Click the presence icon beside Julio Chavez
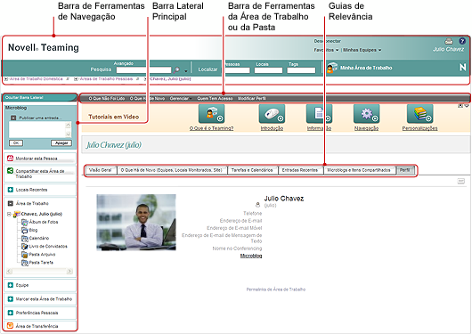This screenshot has width=472, height=334. (257, 205)
